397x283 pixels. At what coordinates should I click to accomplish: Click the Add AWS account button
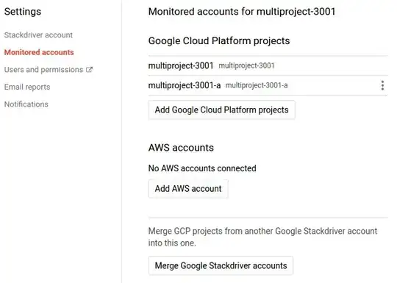point(188,189)
